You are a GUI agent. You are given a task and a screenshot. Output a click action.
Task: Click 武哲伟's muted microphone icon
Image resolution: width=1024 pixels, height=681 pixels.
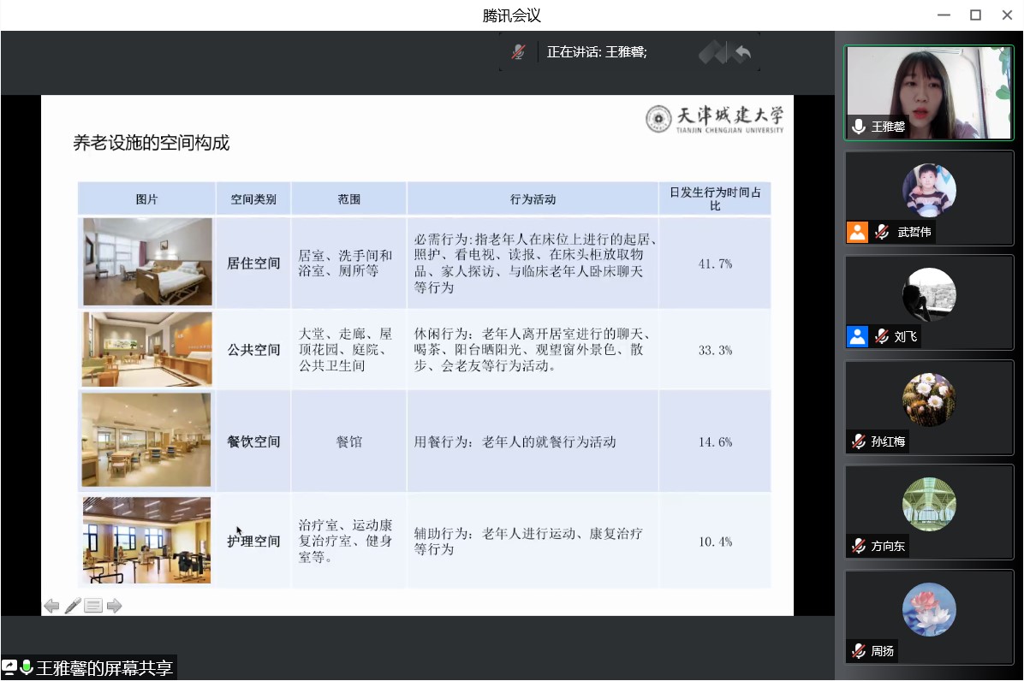pyautogui.click(x=881, y=232)
